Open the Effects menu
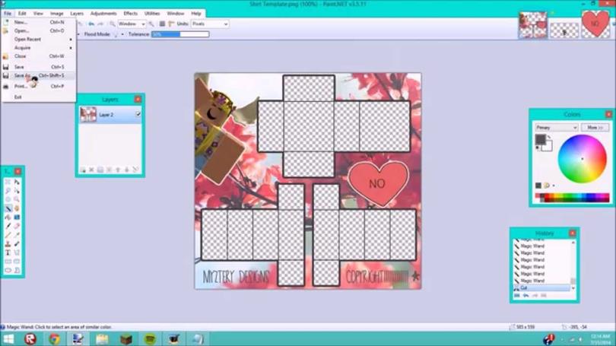Image resolution: width=616 pixels, height=346 pixels. click(x=131, y=14)
